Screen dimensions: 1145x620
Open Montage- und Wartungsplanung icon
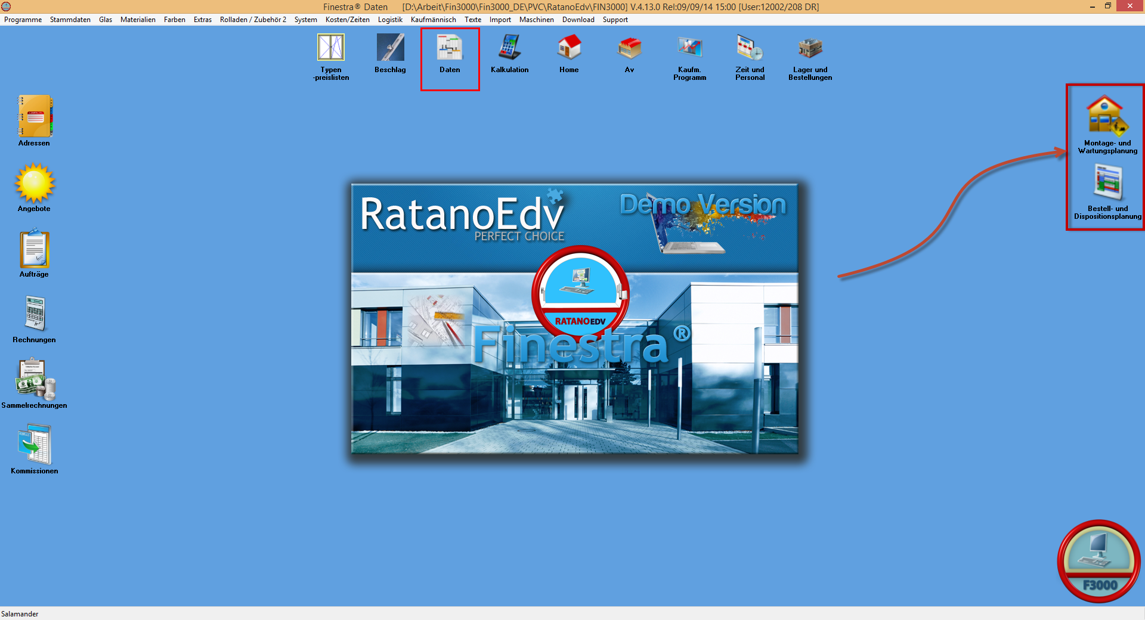[x=1107, y=116]
